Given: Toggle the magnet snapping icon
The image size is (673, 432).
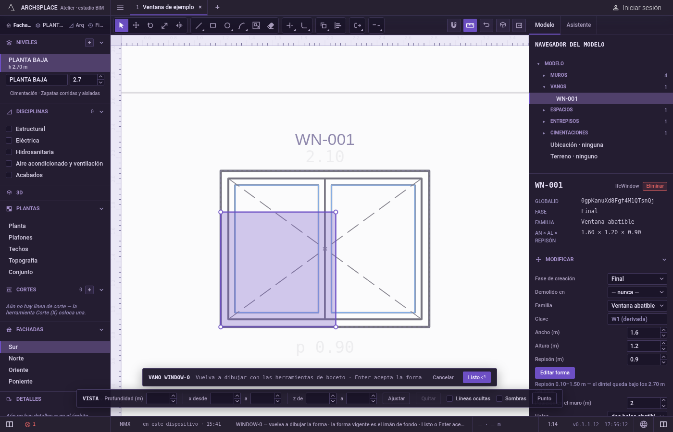Looking at the screenshot, I should point(454,25).
